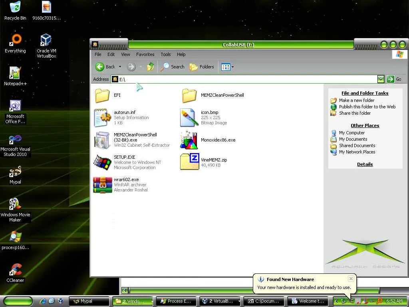Select the Mypal desktop shortcut
Image resolution: width=409 pixels, height=307 pixels.
(x=15, y=175)
